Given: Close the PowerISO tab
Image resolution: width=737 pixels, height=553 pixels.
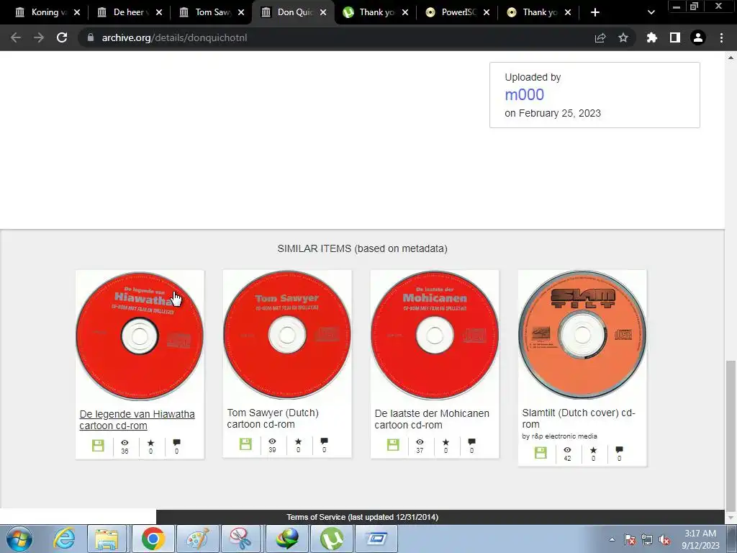Looking at the screenshot, I should [x=487, y=12].
